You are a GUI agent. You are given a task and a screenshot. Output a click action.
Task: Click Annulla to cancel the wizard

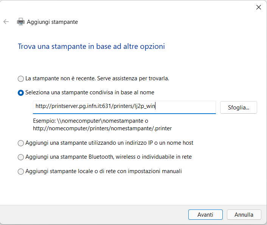click(x=244, y=215)
